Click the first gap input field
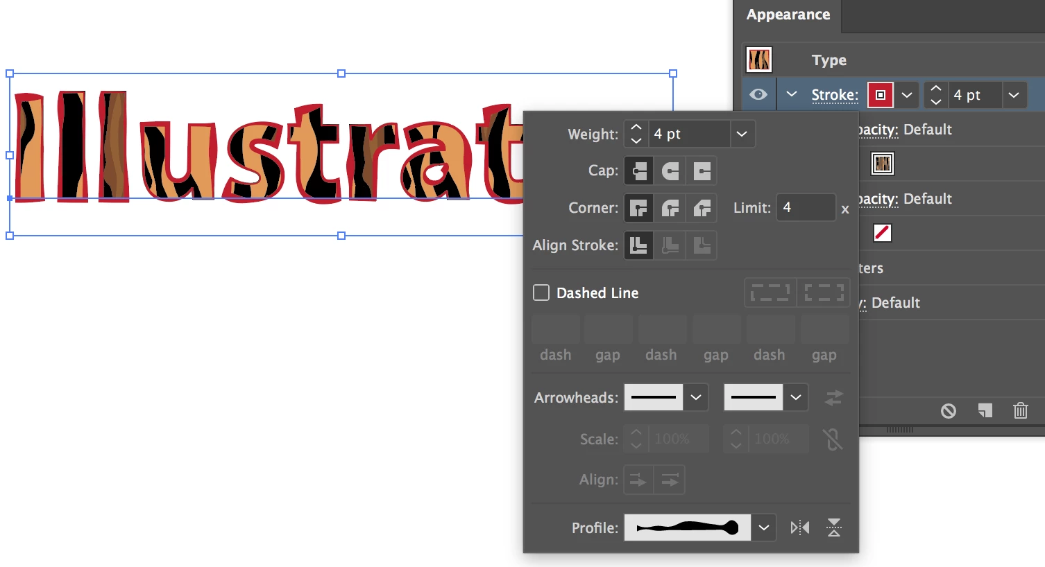The image size is (1045, 567). (x=608, y=329)
